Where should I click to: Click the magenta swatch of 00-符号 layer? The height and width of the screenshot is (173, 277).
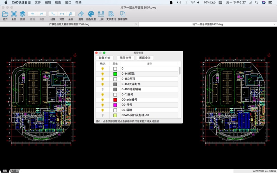[x=115, y=105]
